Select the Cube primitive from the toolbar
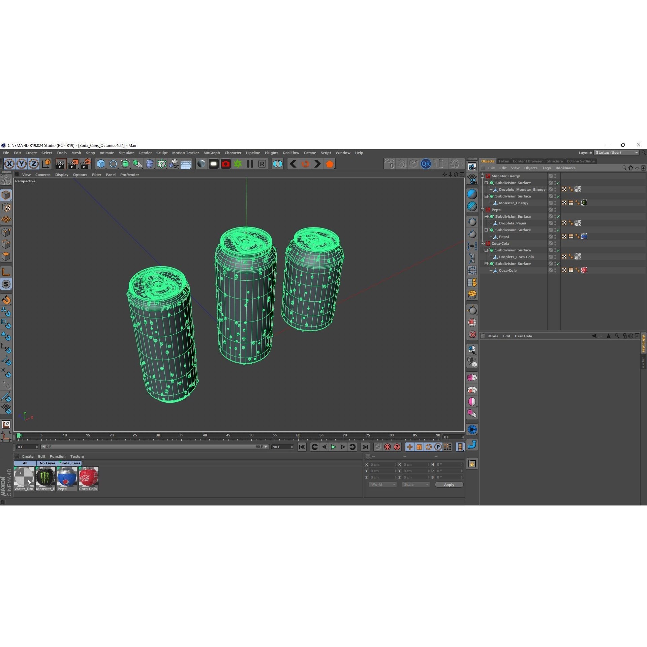Image resolution: width=647 pixels, height=647 pixels. [x=101, y=164]
